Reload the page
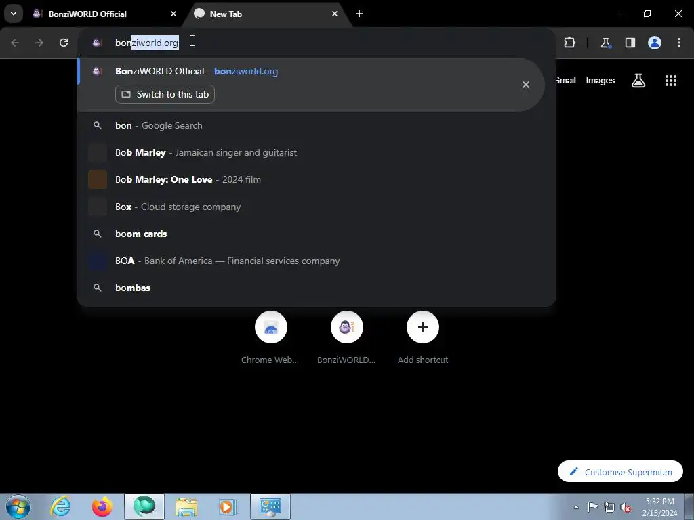The height and width of the screenshot is (520, 694). point(64,43)
